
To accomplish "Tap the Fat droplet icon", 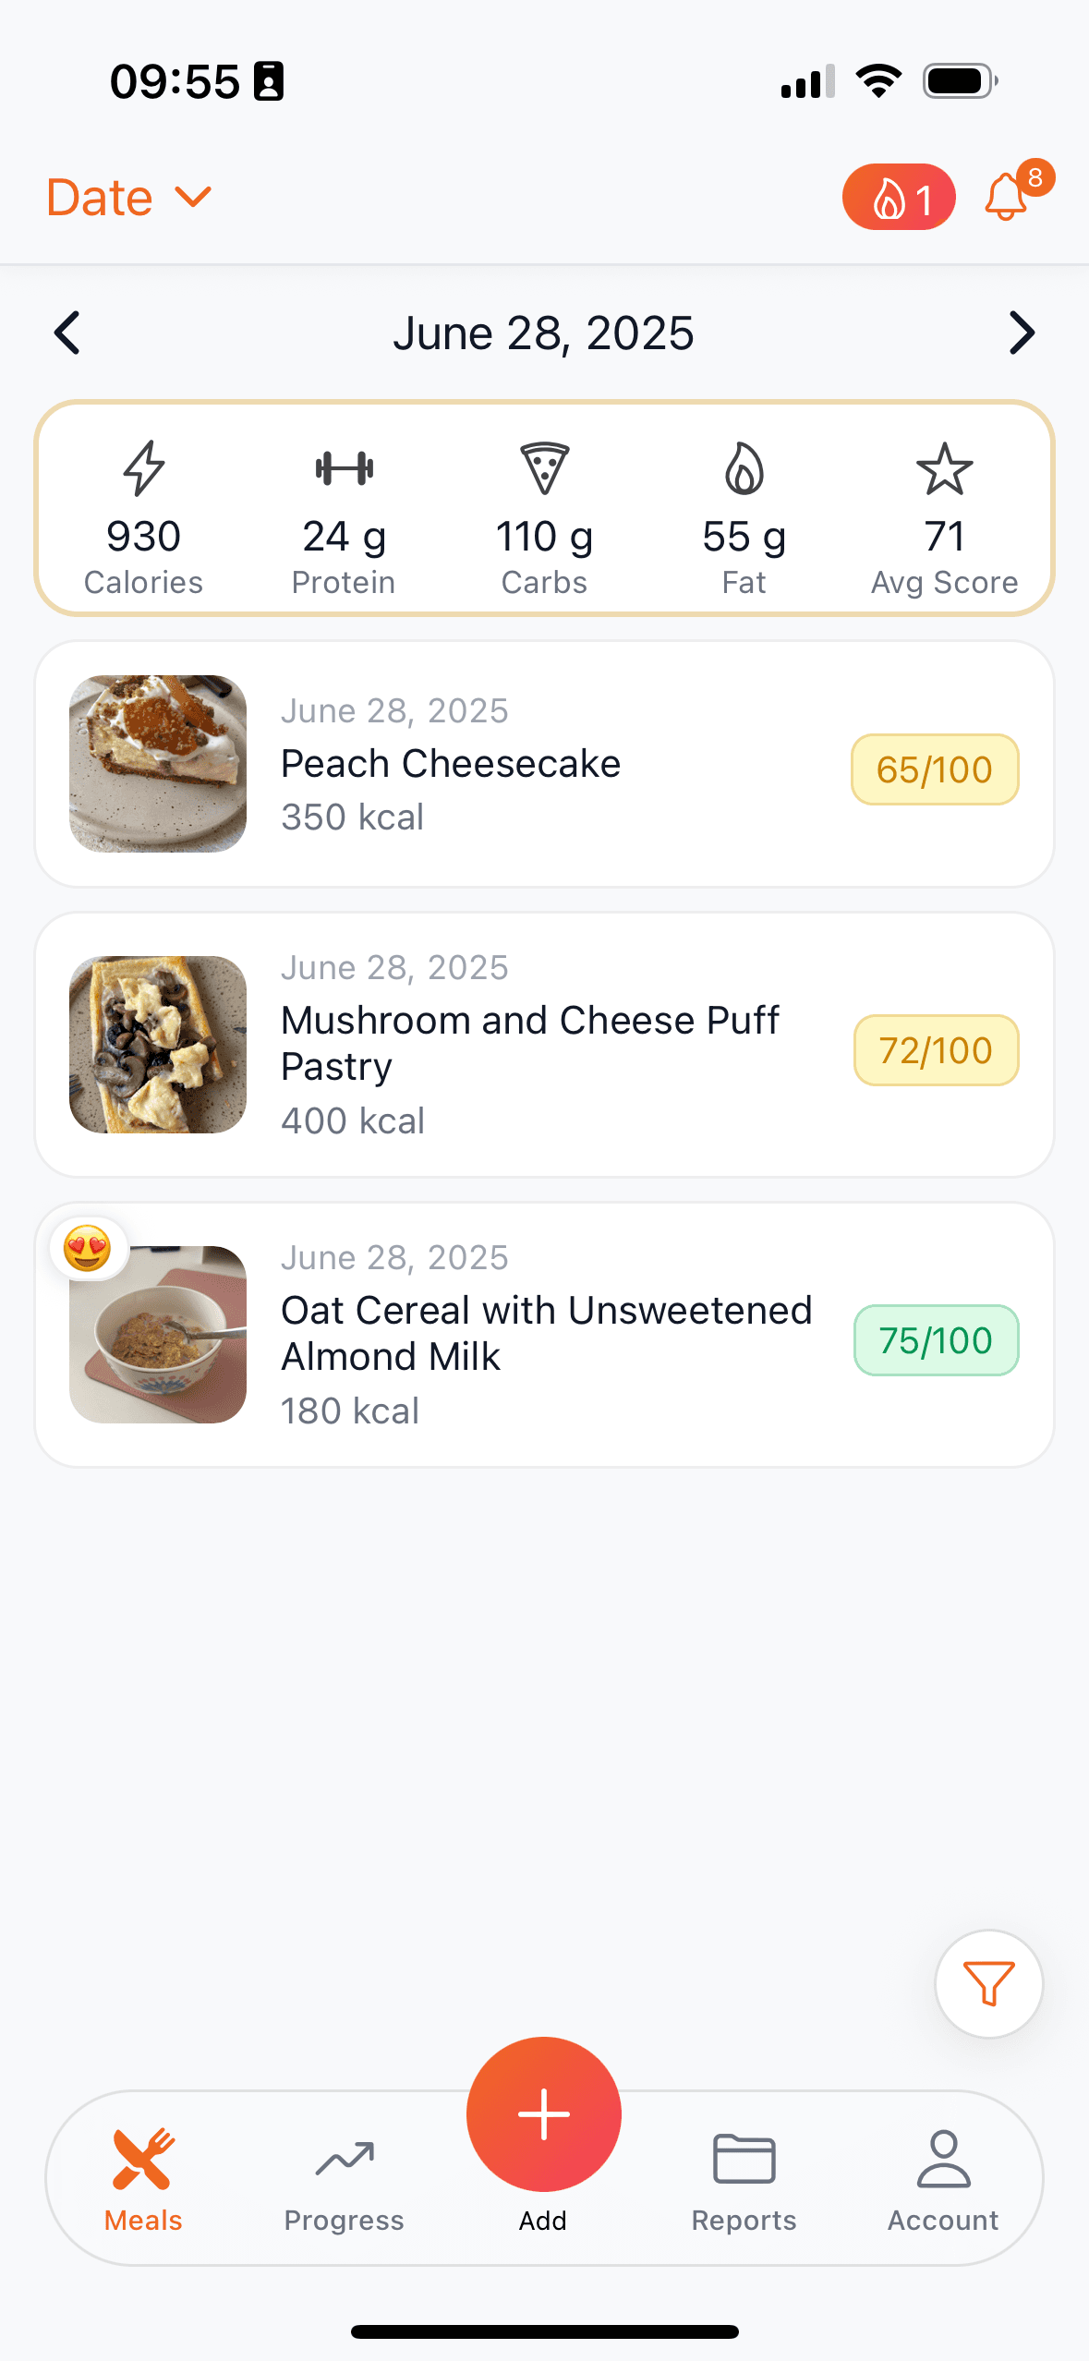I will click(x=744, y=468).
